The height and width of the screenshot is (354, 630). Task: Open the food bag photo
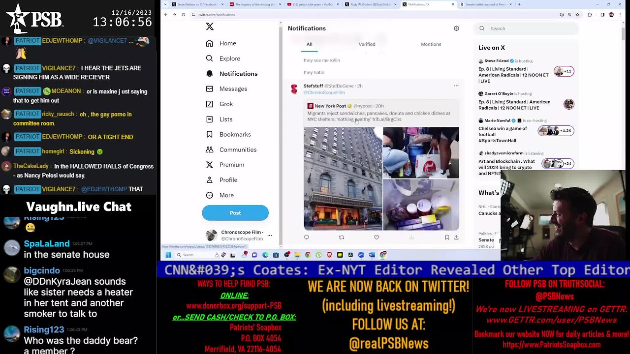(x=421, y=152)
